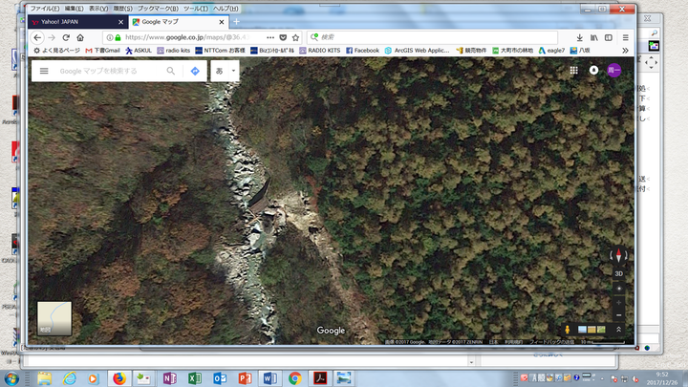
Task: Click the search magnifier in Maps box
Action: [x=171, y=71]
